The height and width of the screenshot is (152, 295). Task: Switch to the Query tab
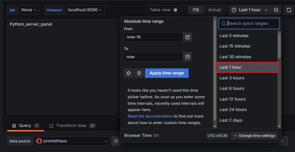pos(26,126)
